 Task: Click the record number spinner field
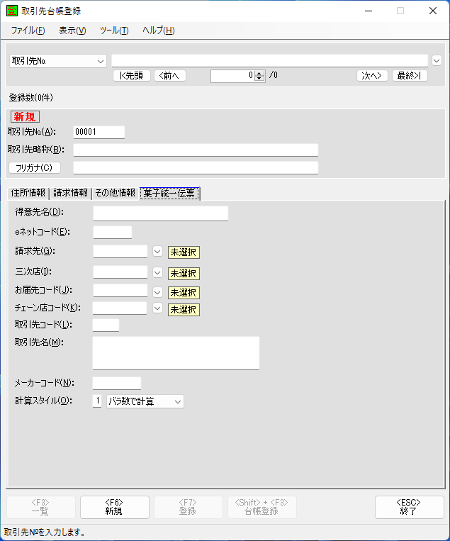[x=232, y=76]
